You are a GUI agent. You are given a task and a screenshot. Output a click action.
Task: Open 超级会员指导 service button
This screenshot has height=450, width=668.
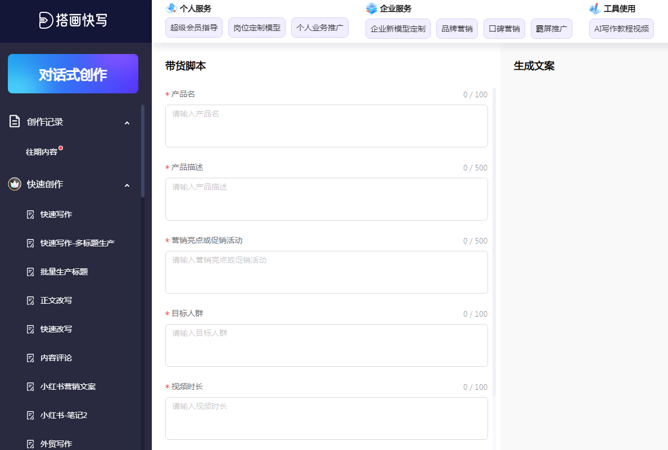(x=194, y=28)
